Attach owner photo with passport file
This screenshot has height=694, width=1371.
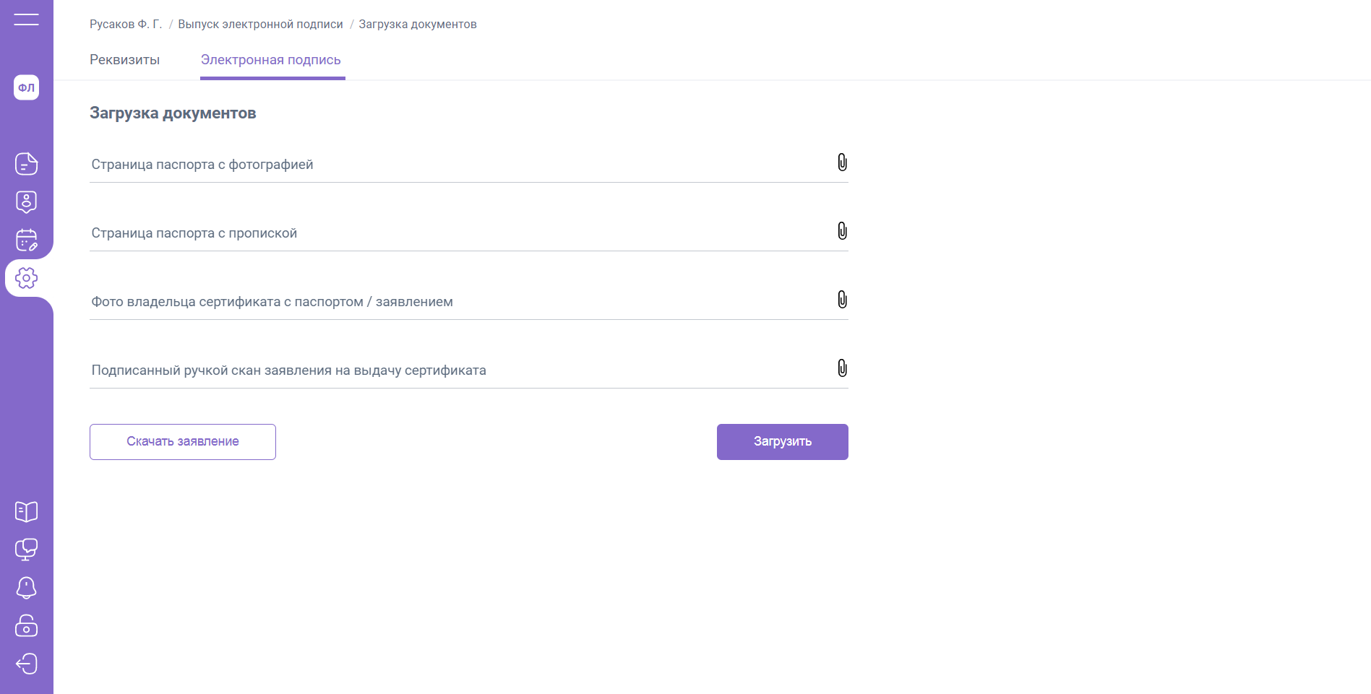pyautogui.click(x=842, y=300)
